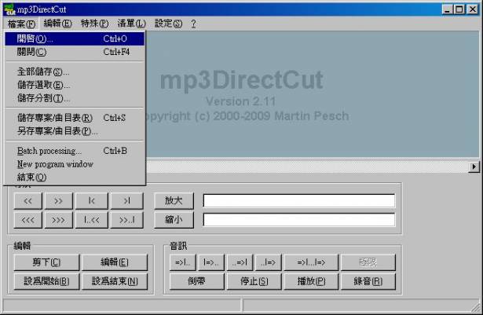Screen dimensions: 483x315
Task: Choose 結束(Q) to exit the program
Action: pos(75,178)
